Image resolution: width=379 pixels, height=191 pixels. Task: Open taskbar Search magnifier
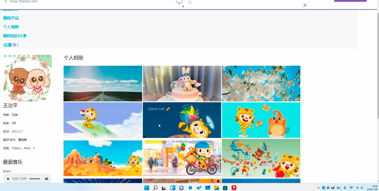pyautogui.click(x=156, y=188)
